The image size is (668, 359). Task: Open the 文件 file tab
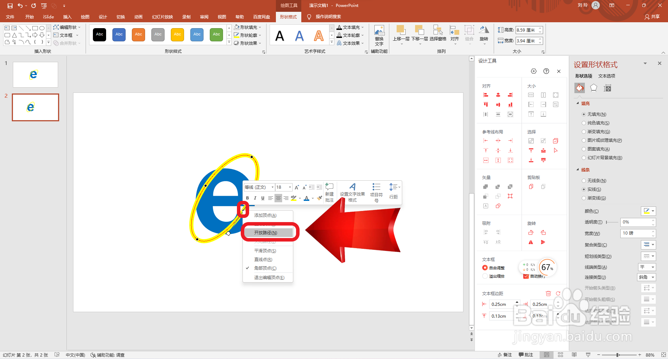click(10, 17)
